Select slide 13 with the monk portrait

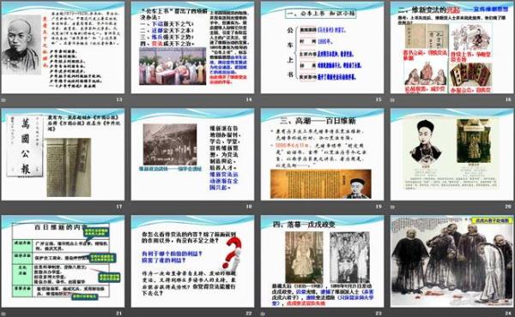pos(63,47)
